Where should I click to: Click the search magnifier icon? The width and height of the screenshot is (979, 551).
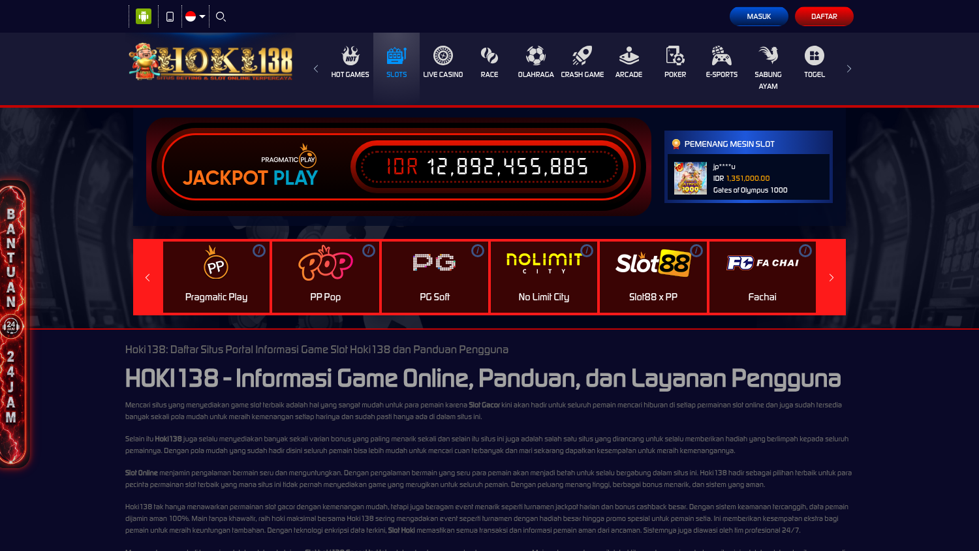pyautogui.click(x=221, y=16)
